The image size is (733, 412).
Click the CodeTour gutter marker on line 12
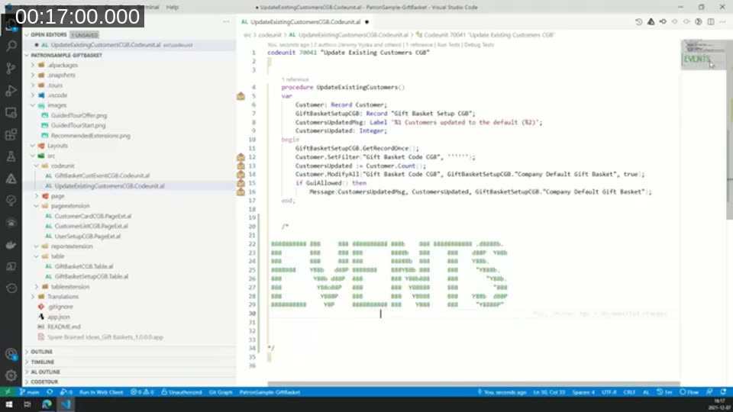(x=241, y=157)
